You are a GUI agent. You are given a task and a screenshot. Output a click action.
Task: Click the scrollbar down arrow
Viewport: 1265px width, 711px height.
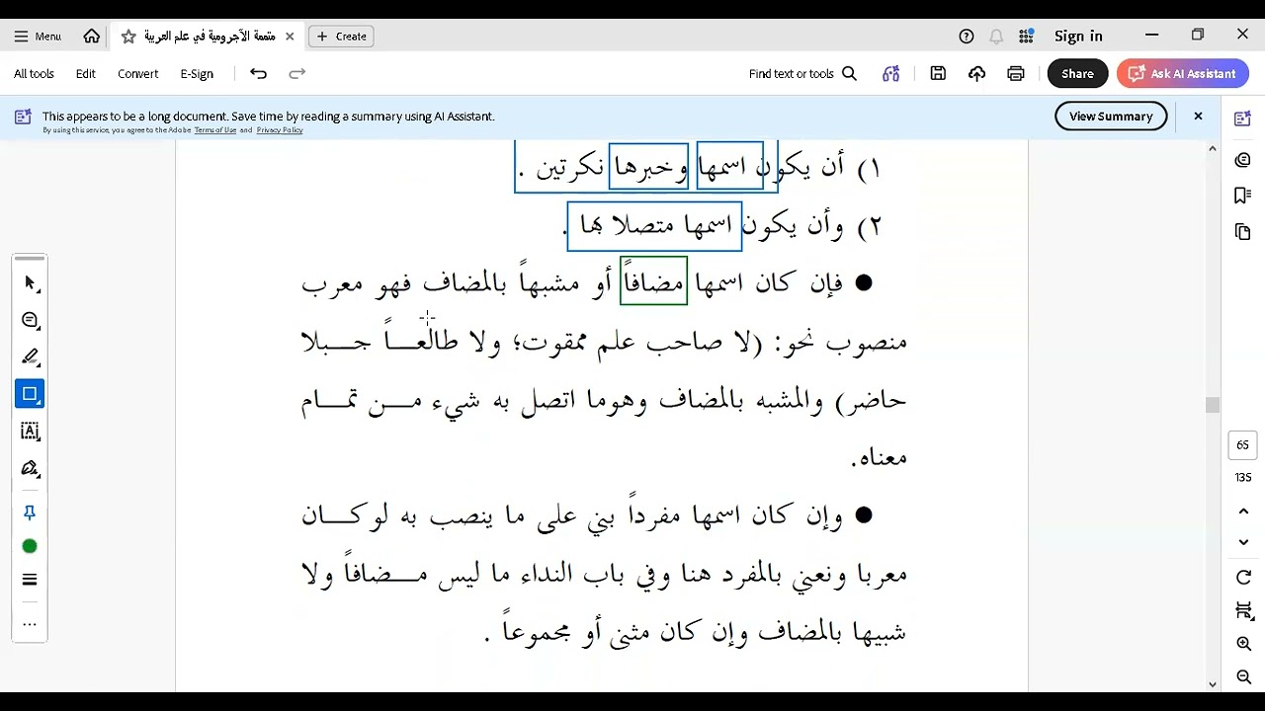pos(1213,683)
